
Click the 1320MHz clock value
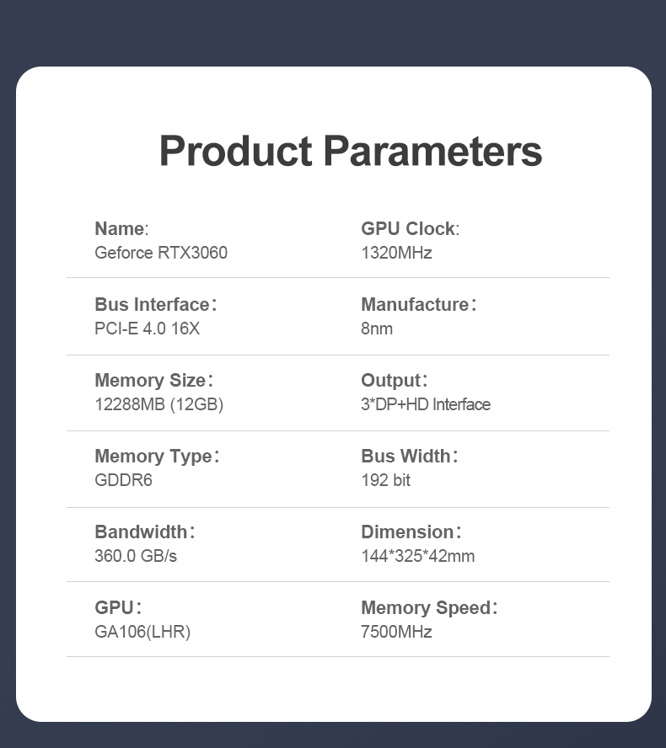point(396,253)
